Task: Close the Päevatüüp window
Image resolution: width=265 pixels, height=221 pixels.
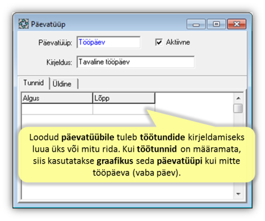Action: [x=236, y=24]
